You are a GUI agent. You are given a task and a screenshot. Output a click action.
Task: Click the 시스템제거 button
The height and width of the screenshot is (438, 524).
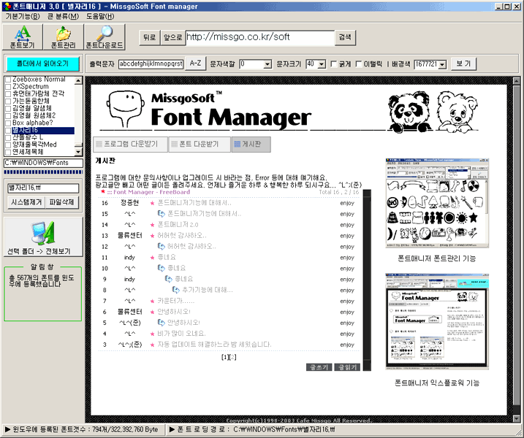coord(26,202)
